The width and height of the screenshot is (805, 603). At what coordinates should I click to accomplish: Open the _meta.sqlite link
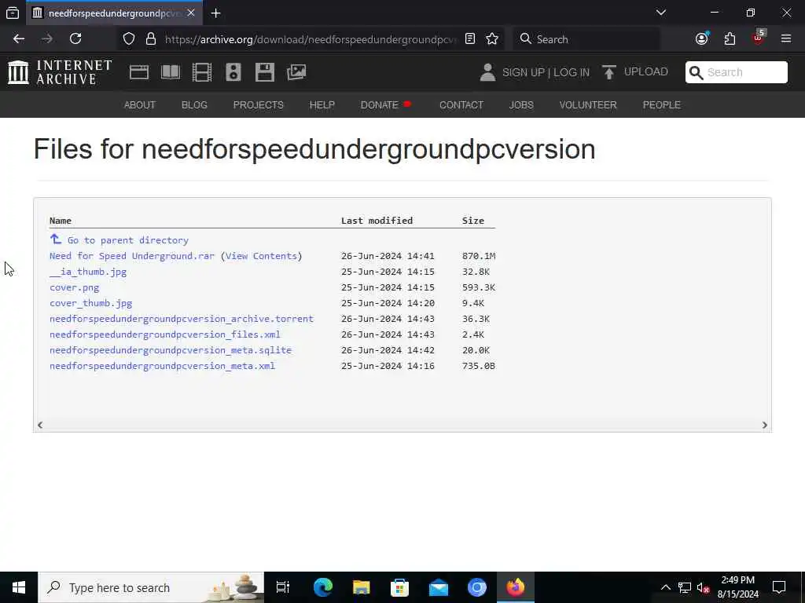click(171, 350)
